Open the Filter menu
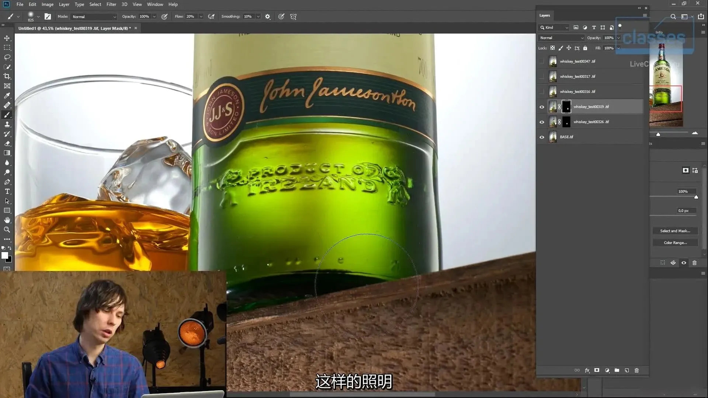This screenshot has width=708, height=398. [x=111, y=4]
